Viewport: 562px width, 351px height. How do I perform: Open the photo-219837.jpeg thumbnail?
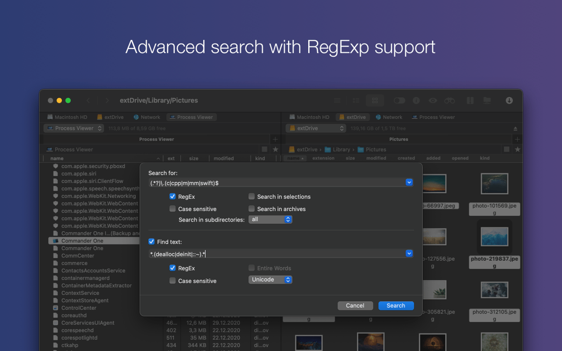coord(494,237)
